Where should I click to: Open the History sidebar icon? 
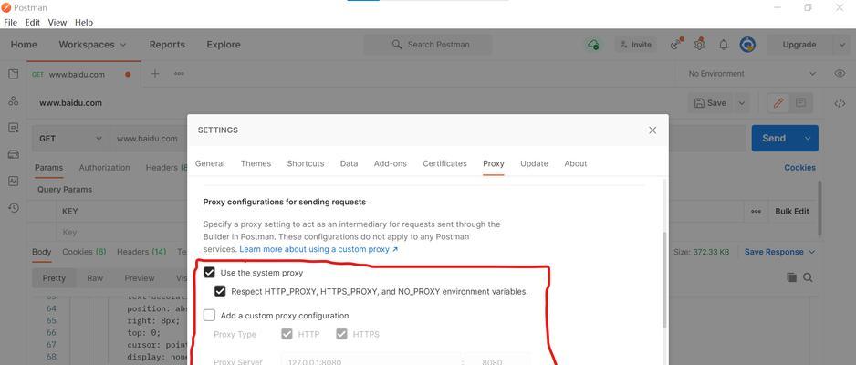coord(14,208)
